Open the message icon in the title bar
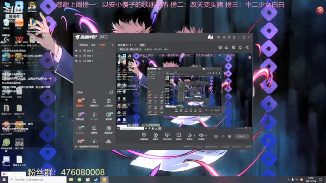Screen dimensions: 326x183 click(218, 37)
